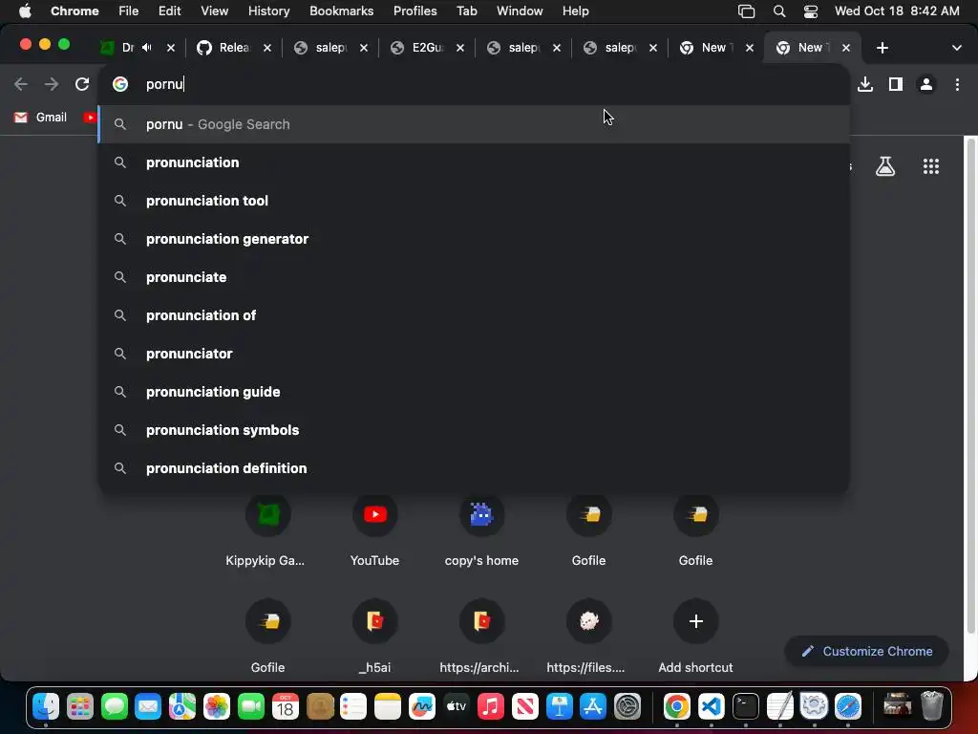Open the YouTube shortcut tile
The height and width of the screenshot is (734, 978).
coord(374,530)
